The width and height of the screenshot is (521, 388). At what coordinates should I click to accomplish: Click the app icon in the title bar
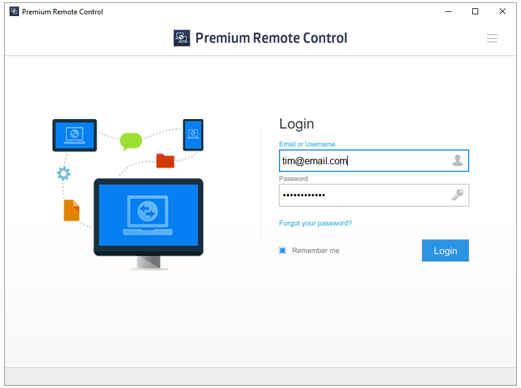[14, 11]
